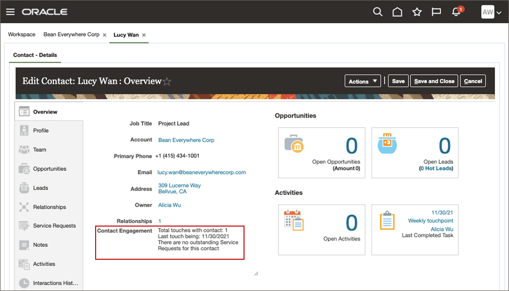Mark the contact page as favorite star
The width and height of the screenshot is (509, 291).
[167, 82]
